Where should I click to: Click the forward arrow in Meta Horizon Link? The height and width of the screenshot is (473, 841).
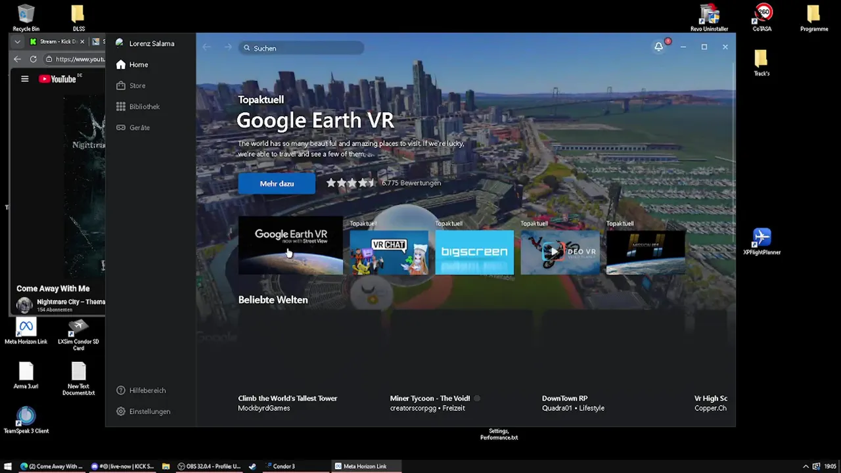coord(228,47)
